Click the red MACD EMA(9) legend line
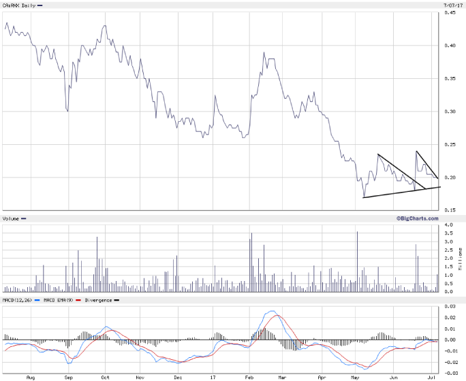 pyautogui.click(x=78, y=299)
